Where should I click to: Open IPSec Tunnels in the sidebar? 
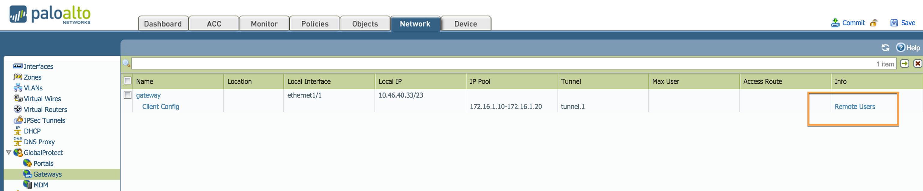click(44, 120)
